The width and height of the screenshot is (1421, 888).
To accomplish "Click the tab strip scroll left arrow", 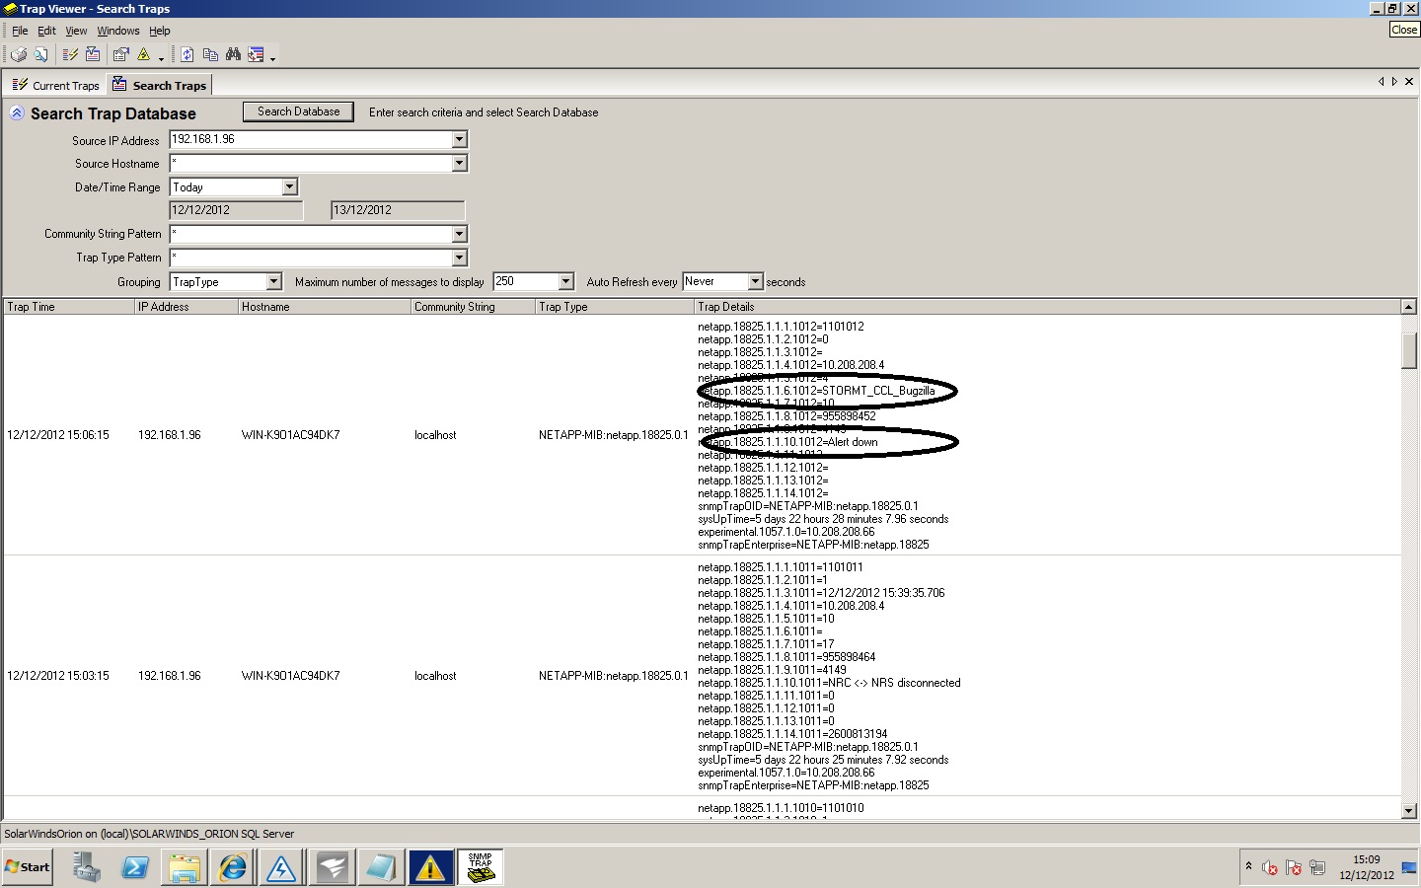I will (1382, 82).
